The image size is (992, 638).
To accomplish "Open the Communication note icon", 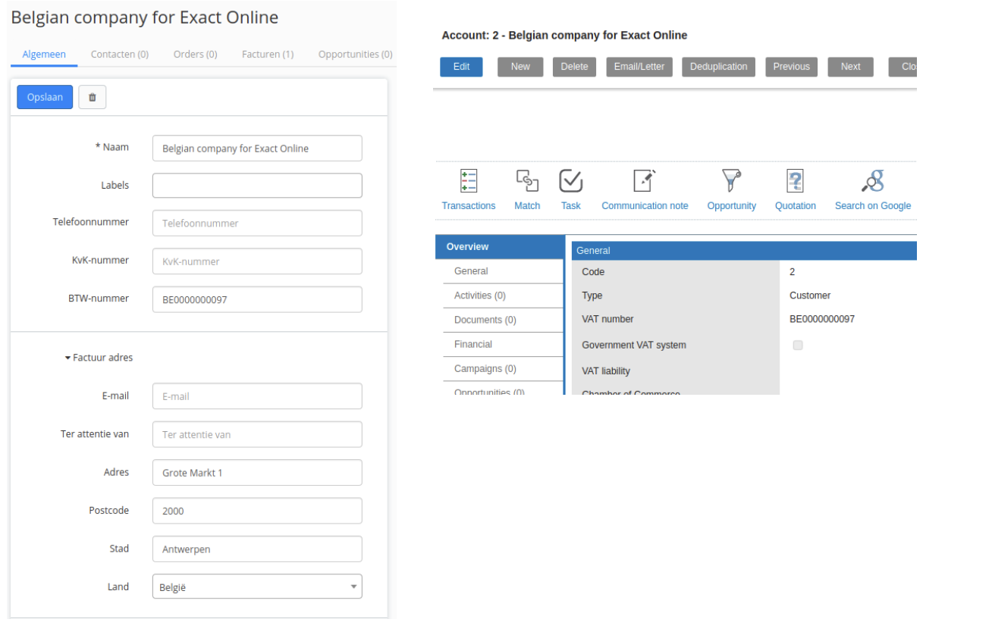I will click(645, 181).
